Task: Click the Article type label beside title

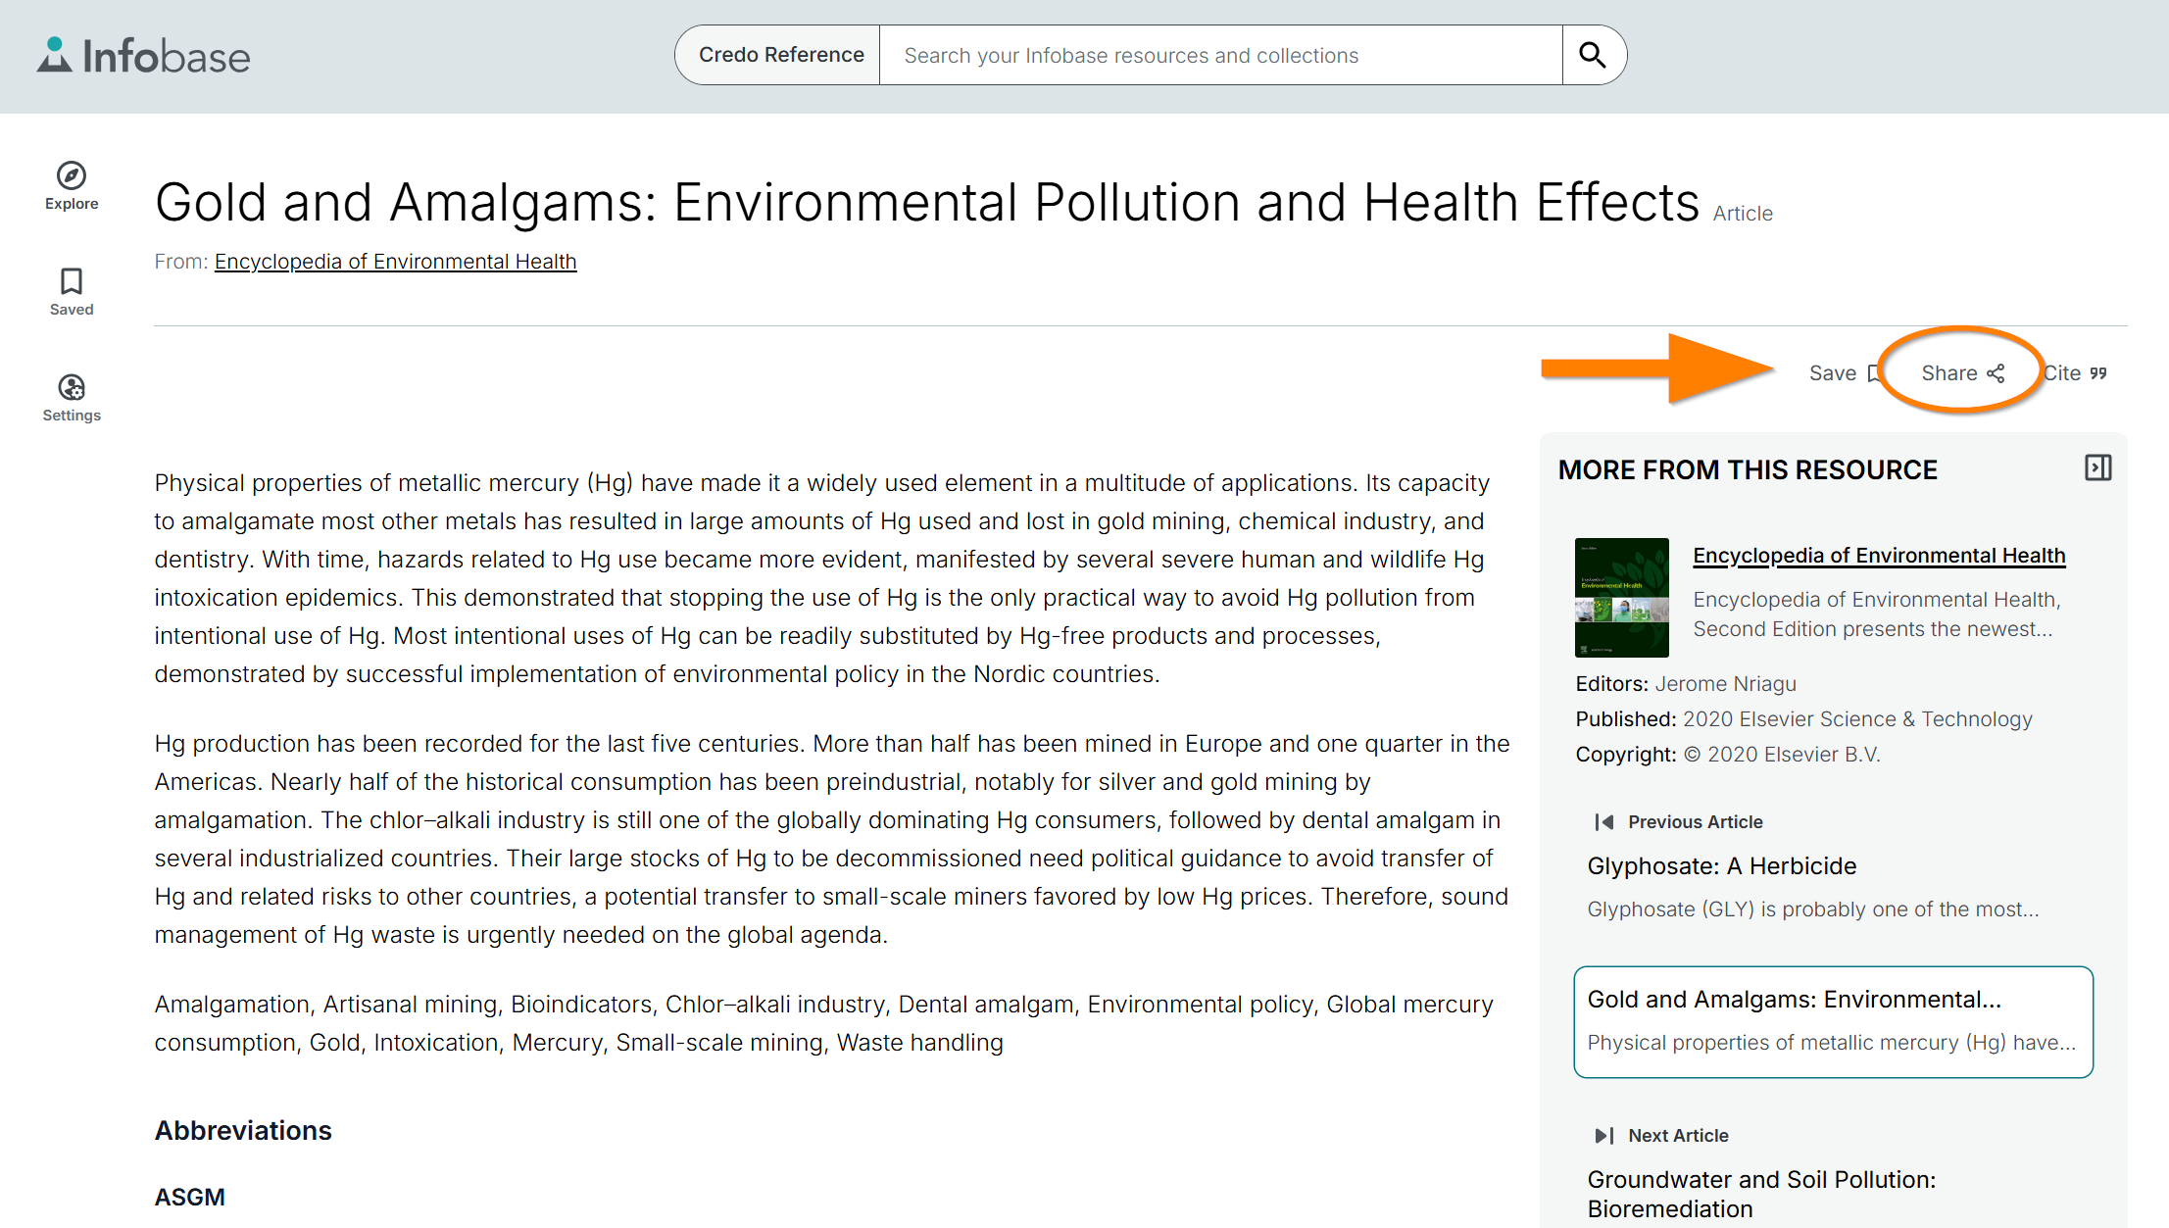Action: (x=1743, y=214)
